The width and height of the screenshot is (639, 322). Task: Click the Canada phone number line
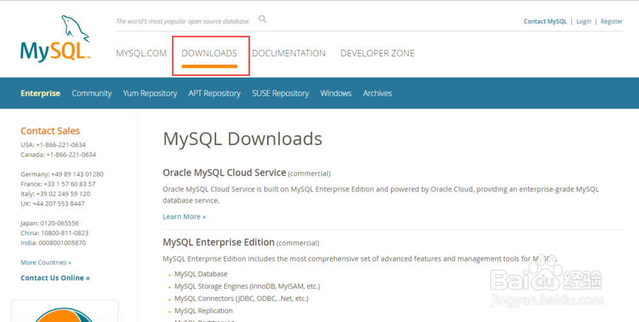[x=58, y=155]
